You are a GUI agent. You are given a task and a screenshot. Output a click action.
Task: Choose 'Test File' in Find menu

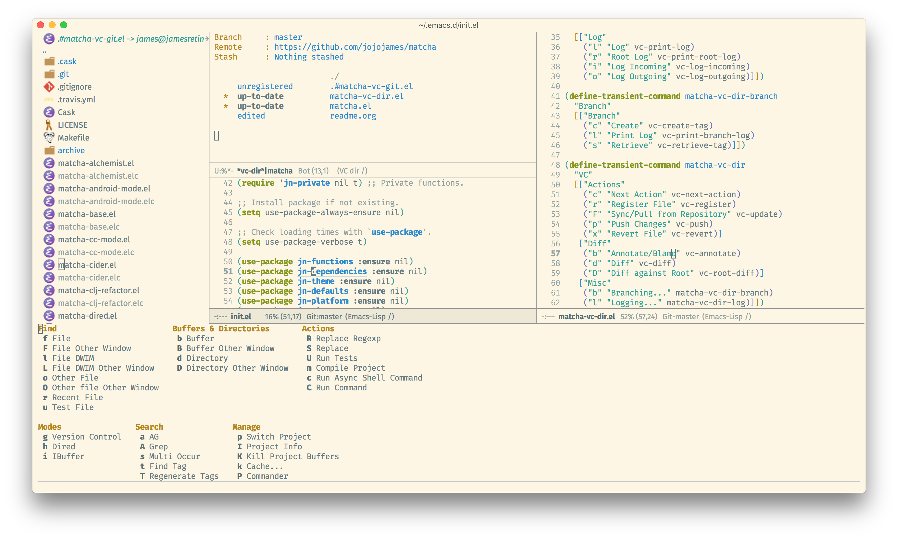pos(73,407)
